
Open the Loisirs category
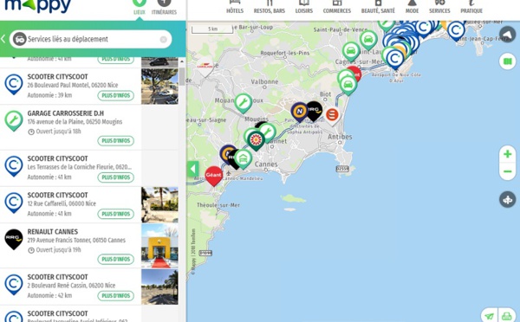(304, 7)
